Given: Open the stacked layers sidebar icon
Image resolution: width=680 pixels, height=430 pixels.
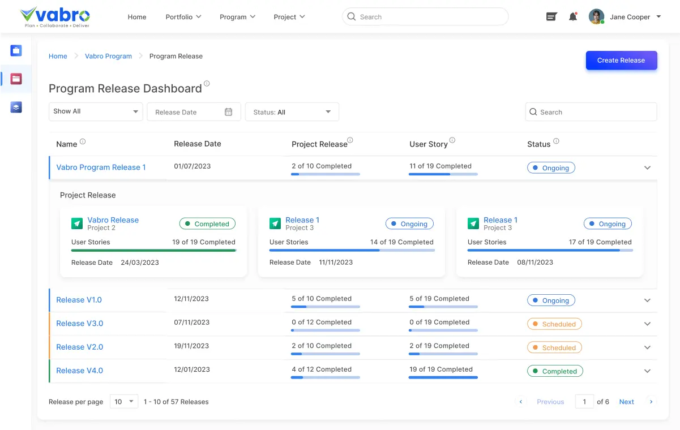Looking at the screenshot, I should pos(16,107).
